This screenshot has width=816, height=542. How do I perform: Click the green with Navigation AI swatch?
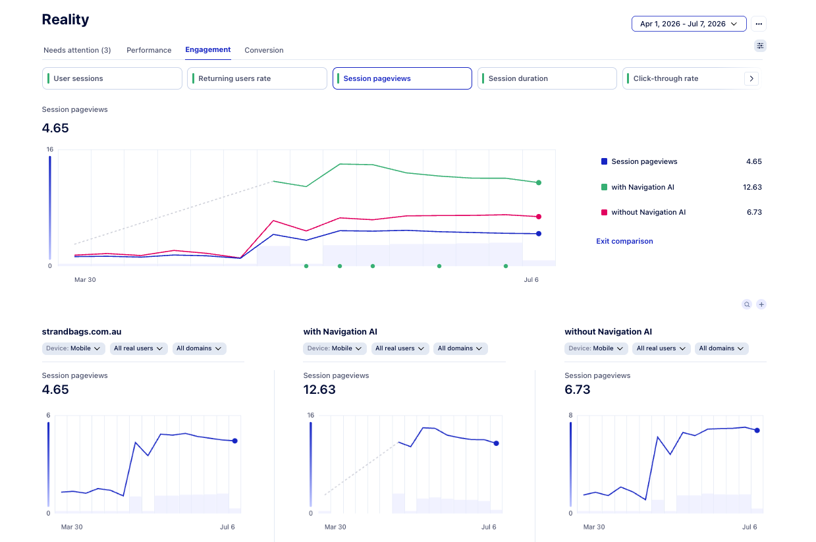click(604, 187)
